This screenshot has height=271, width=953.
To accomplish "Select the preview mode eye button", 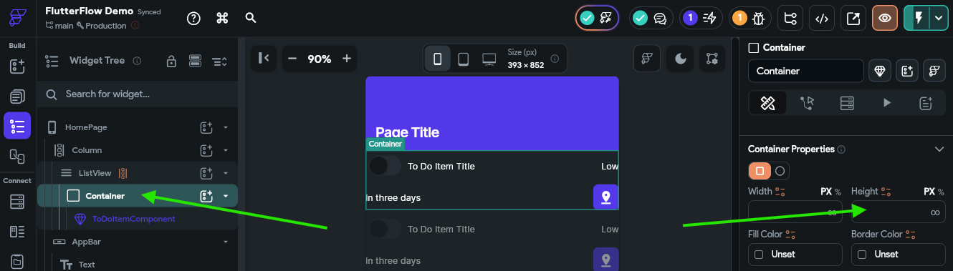I will (x=885, y=19).
